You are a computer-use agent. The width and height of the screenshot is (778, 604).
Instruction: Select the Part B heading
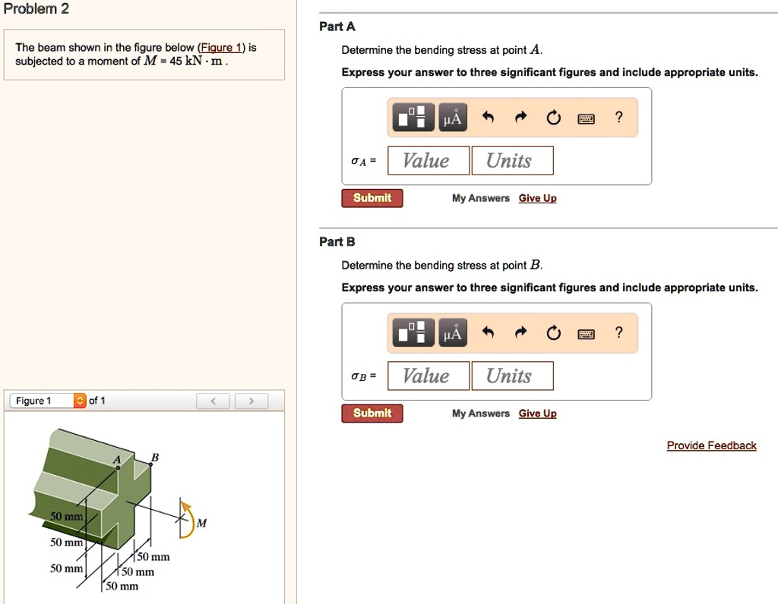[337, 242]
